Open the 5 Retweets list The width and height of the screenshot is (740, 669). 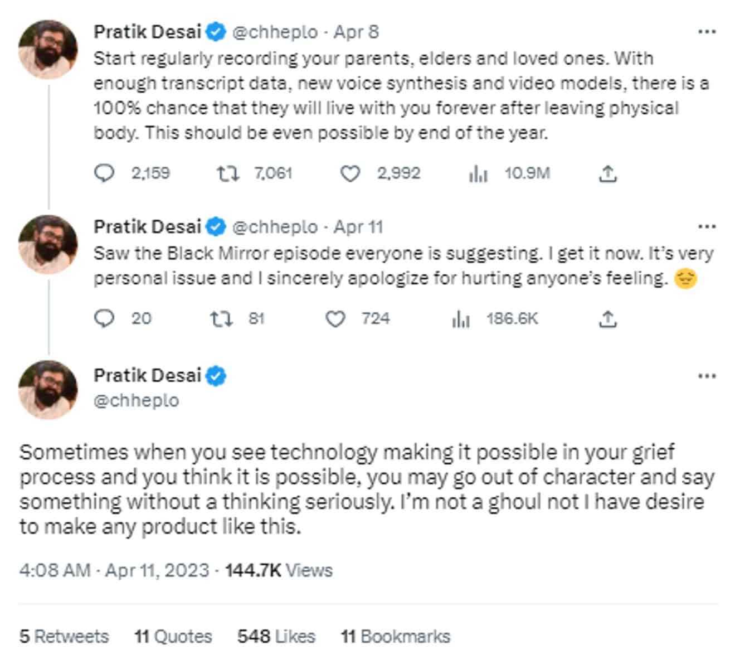coord(64,636)
